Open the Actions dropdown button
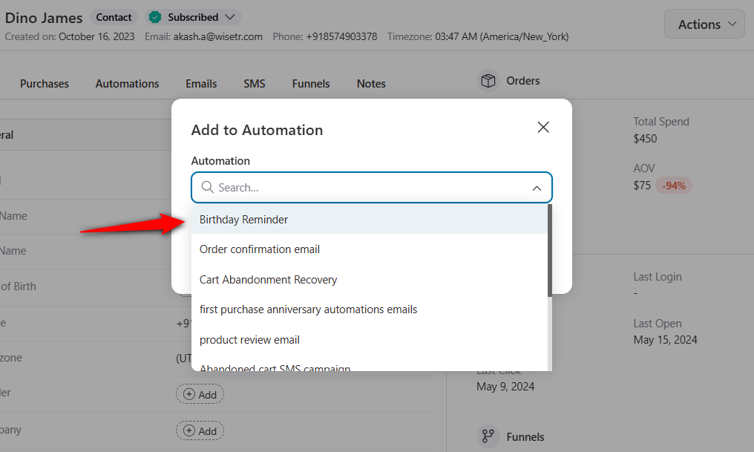 click(704, 24)
